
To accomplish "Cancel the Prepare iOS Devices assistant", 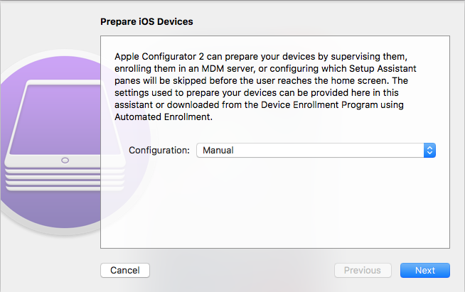I will 125,271.
